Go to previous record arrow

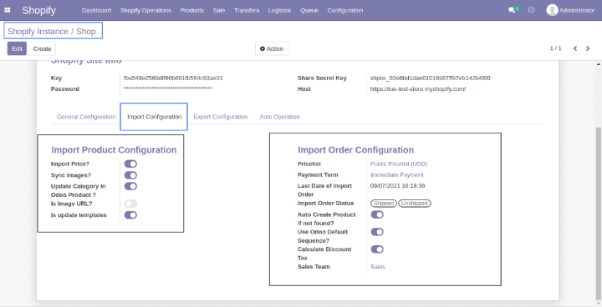point(575,48)
